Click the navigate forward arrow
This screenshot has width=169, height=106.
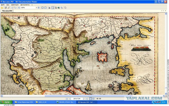(100, 99)
